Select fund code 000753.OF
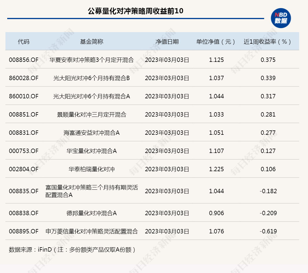Image resolution: width=308 pixels, height=273 pixels. [24, 151]
